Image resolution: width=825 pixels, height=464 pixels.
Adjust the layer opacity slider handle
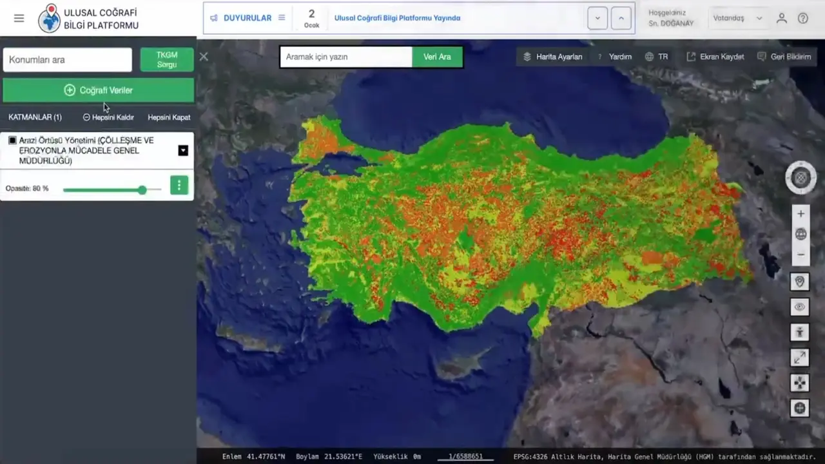[142, 189]
